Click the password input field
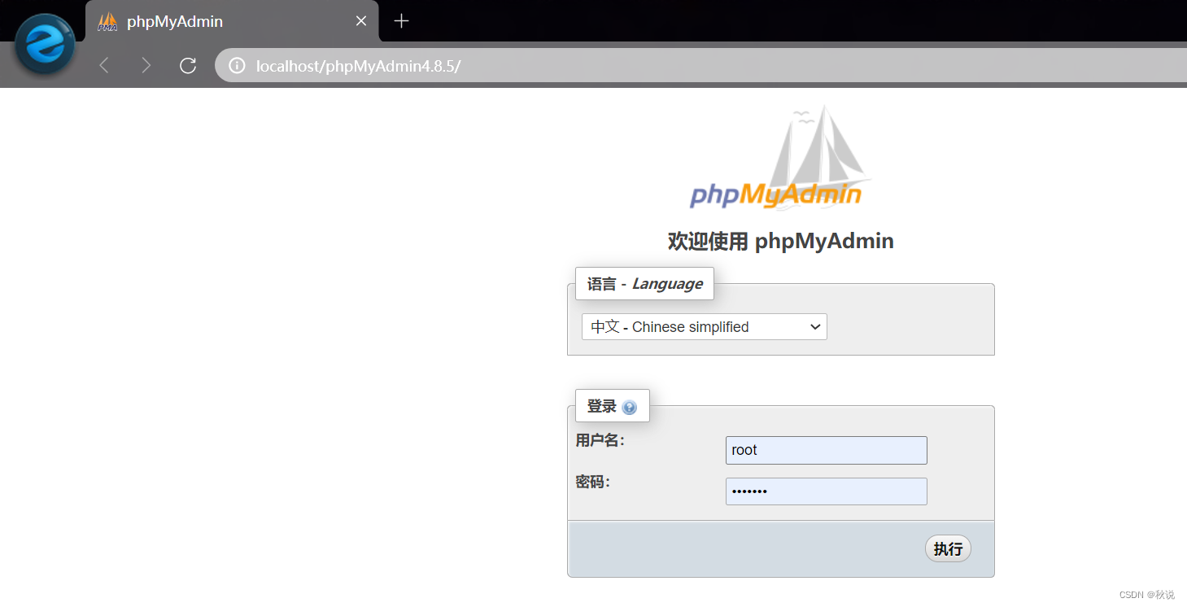The width and height of the screenshot is (1187, 607). [x=826, y=491]
